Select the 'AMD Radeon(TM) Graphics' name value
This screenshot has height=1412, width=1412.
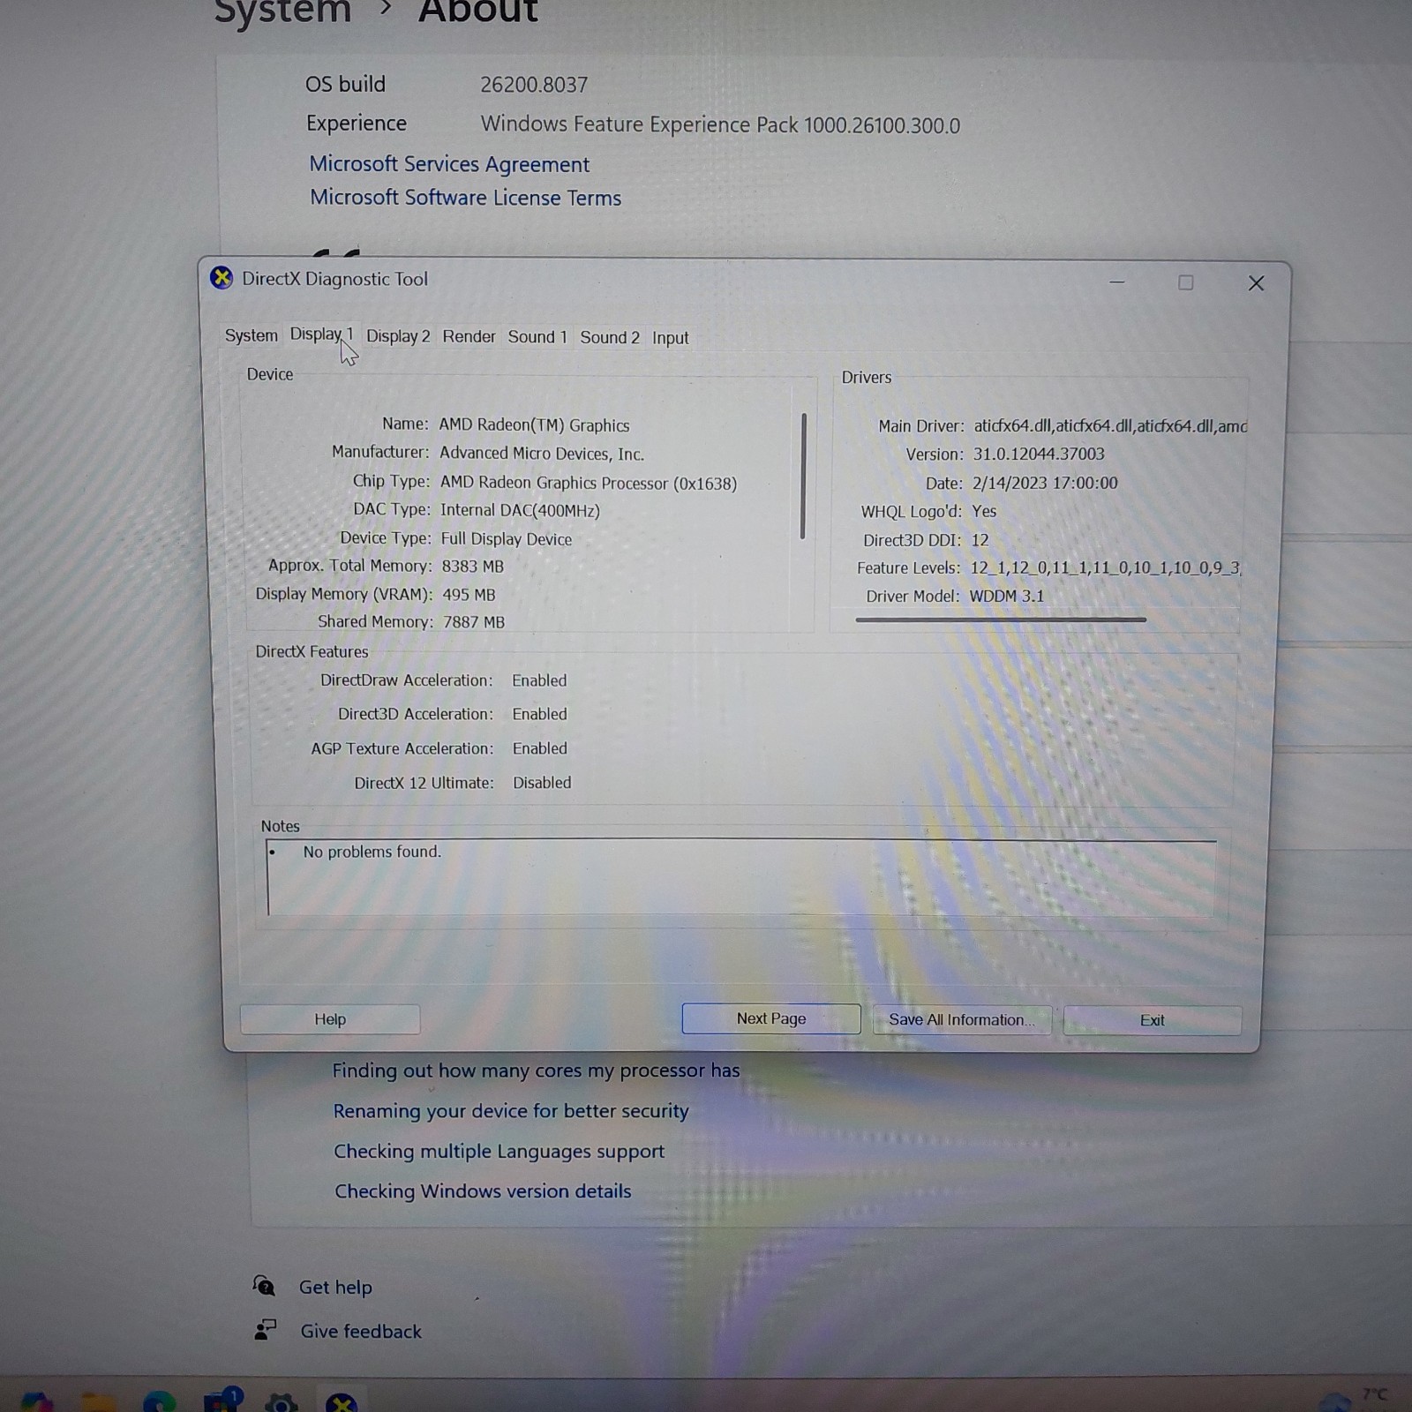534,425
